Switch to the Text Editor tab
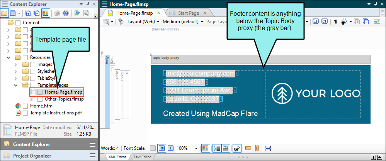The height and width of the screenshot is (161, 386). pyautogui.click(x=142, y=157)
